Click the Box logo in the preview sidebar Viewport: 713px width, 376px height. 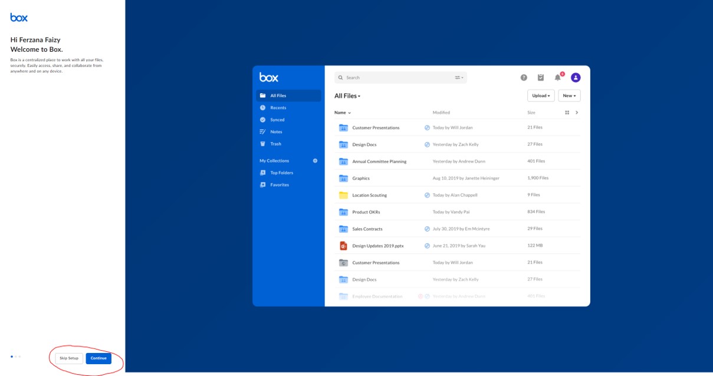(269, 77)
